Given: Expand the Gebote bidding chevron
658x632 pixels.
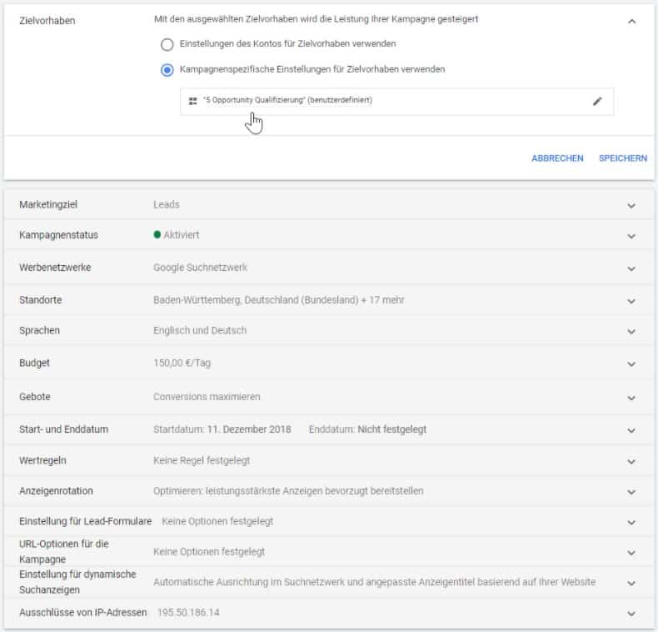Looking at the screenshot, I should 631,398.
